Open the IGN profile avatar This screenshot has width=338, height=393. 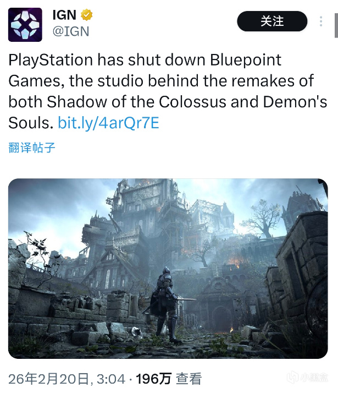[x=25, y=25]
